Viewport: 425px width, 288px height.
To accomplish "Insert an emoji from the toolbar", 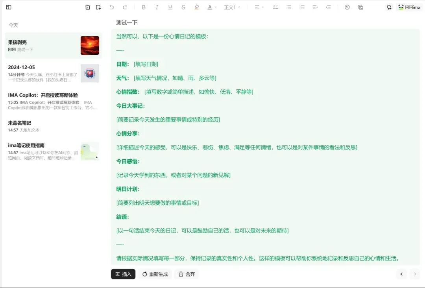I will pyautogui.click(x=347, y=7).
